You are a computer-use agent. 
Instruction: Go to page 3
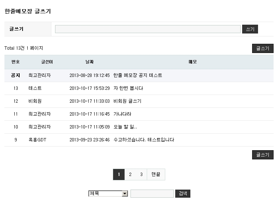pyautogui.click(x=141, y=175)
